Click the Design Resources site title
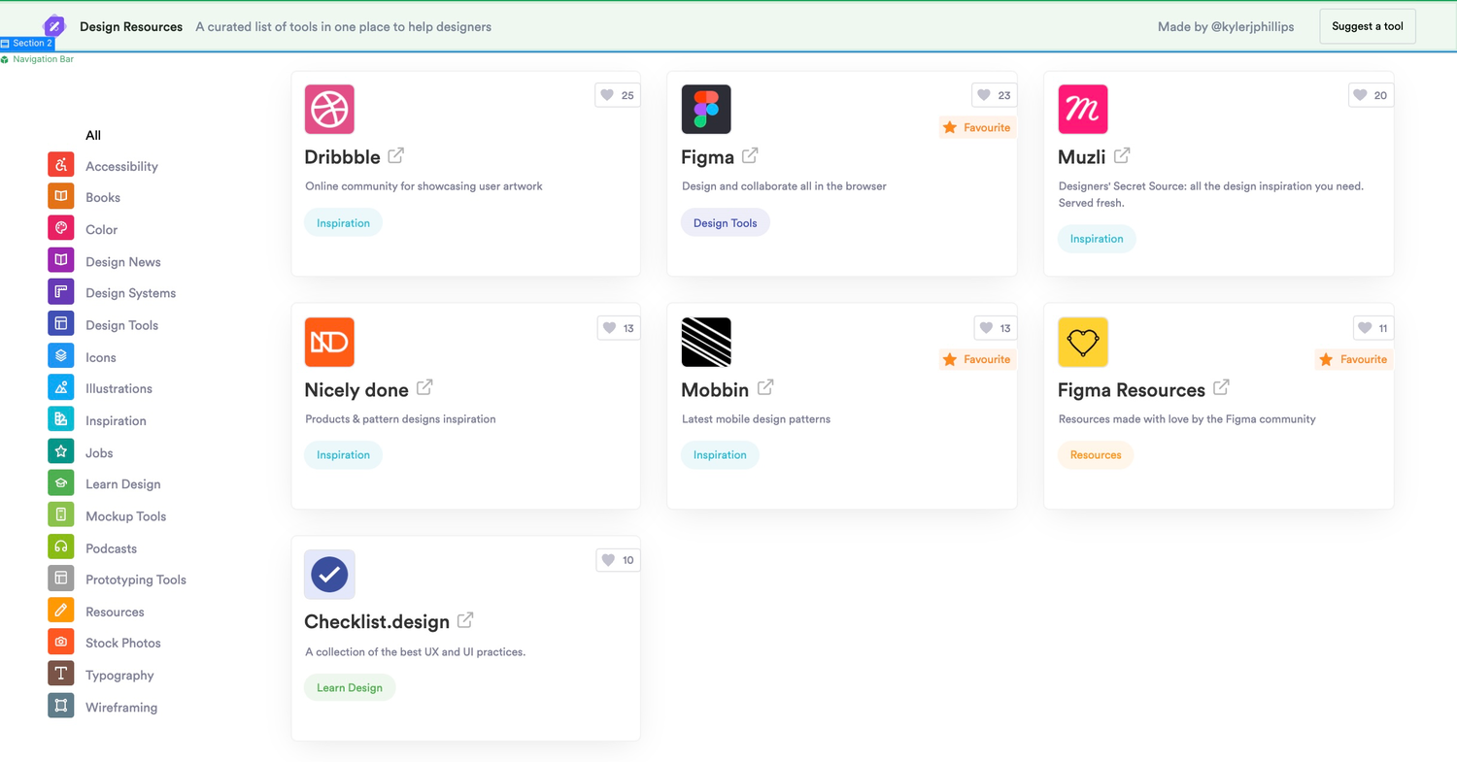 point(131,27)
